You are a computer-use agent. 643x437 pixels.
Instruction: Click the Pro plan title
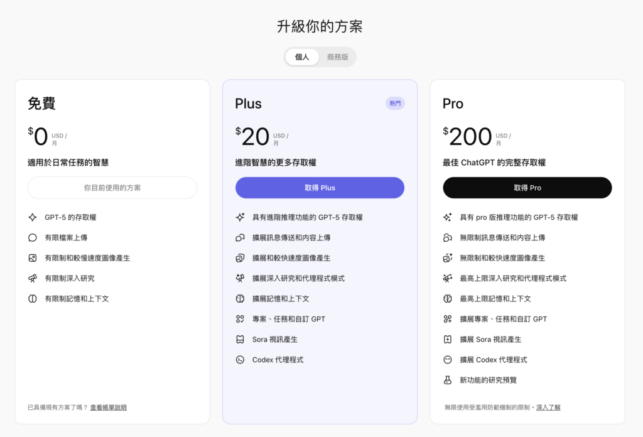tap(453, 104)
